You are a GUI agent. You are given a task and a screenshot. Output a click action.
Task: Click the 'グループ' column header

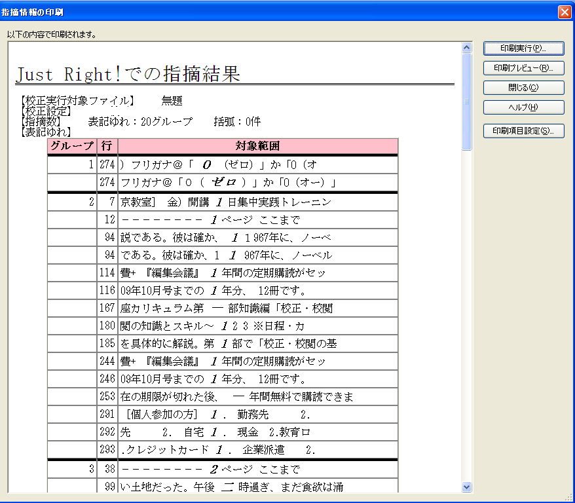pyautogui.click(x=72, y=146)
